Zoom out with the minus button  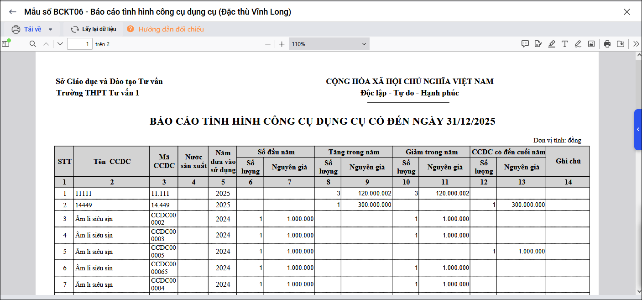coord(268,44)
